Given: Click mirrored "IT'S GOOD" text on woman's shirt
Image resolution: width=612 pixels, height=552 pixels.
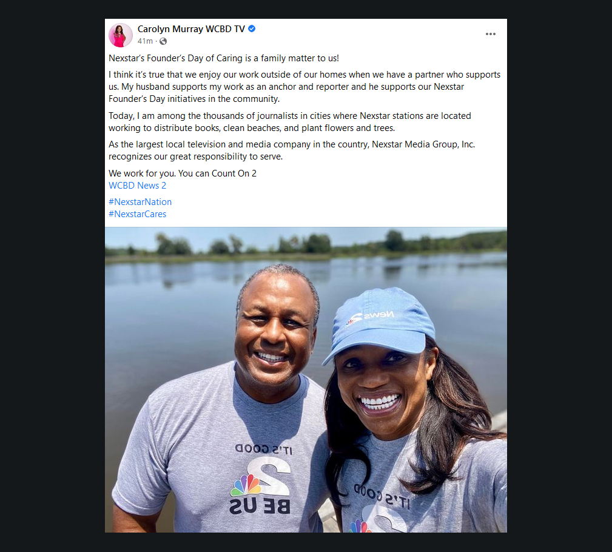Looking at the screenshot, I should pos(383,496).
